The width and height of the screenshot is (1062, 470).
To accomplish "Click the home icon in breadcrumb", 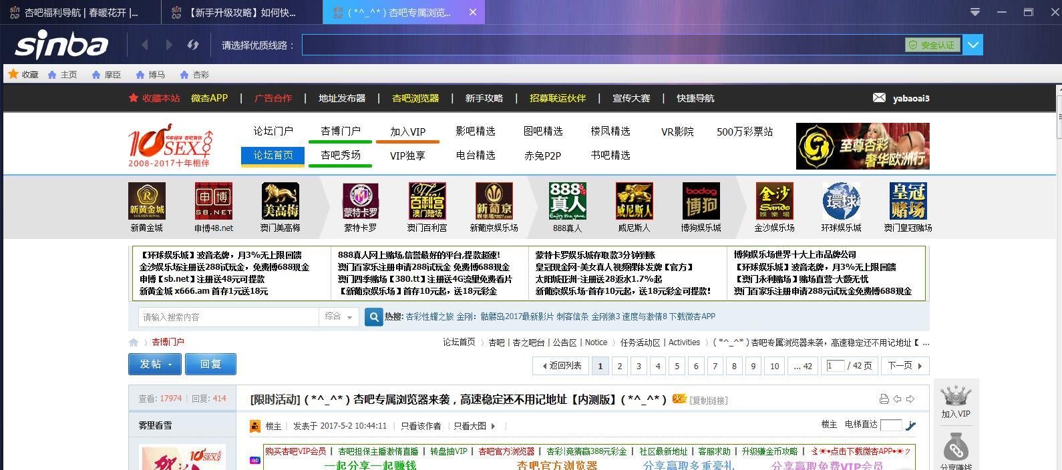I will (134, 342).
